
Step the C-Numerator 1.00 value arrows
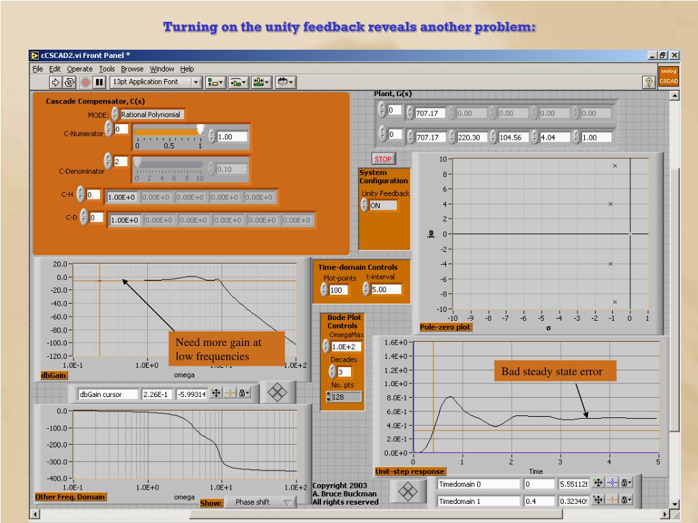point(212,136)
